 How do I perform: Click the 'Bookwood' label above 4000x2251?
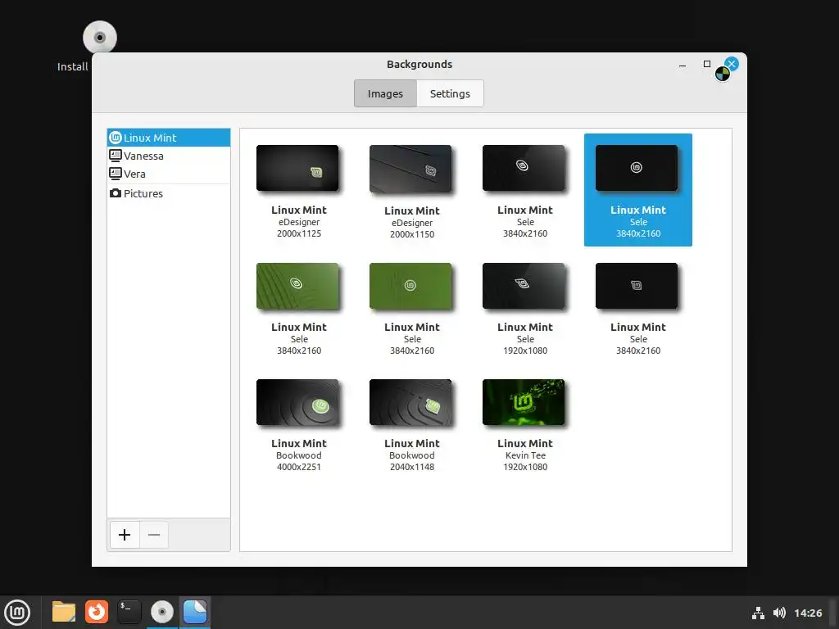tap(299, 455)
